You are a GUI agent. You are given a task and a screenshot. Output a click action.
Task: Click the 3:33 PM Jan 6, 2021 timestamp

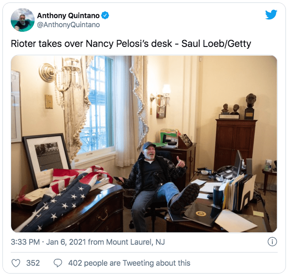(x=48, y=242)
